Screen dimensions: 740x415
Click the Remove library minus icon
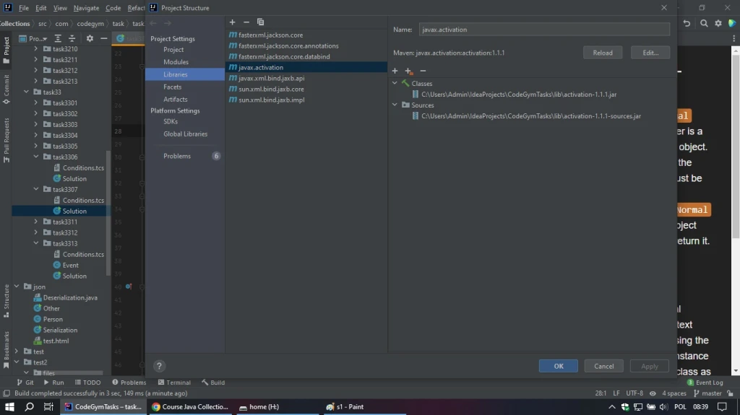point(246,22)
